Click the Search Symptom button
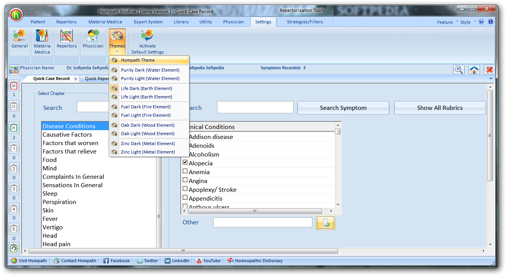Viewport: 506px width, 276px height. pyautogui.click(x=343, y=108)
